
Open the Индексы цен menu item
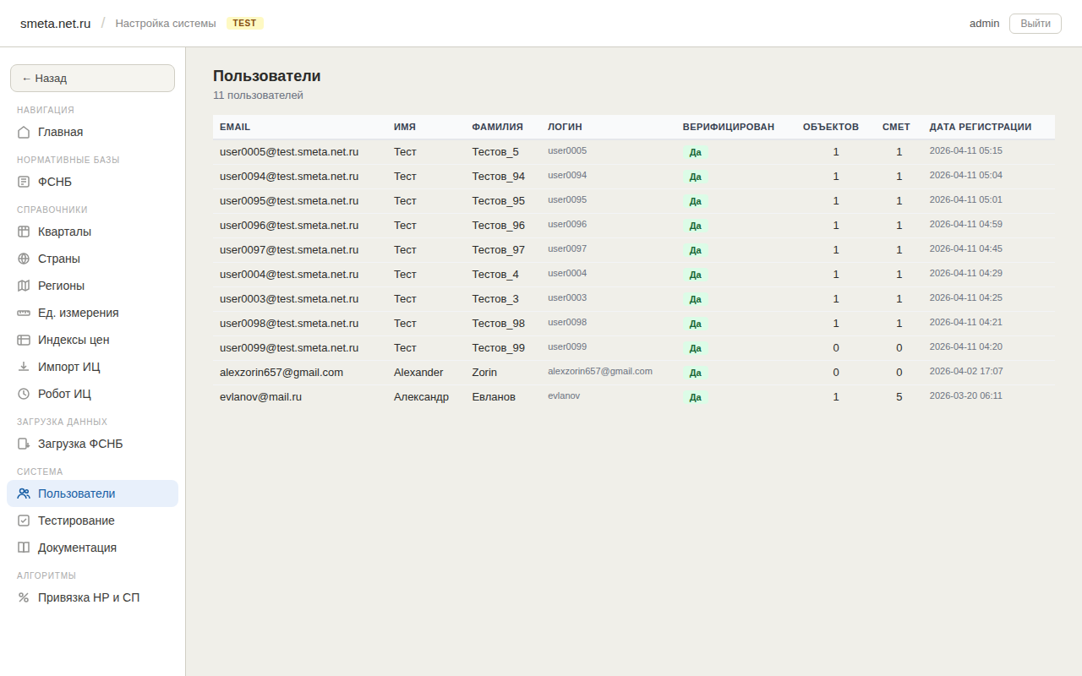(x=74, y=340)
